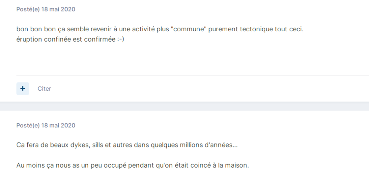This screenshot has height=189, width=369.
Task: Click the ":-)" smiley text
Action: pos(121,39)
